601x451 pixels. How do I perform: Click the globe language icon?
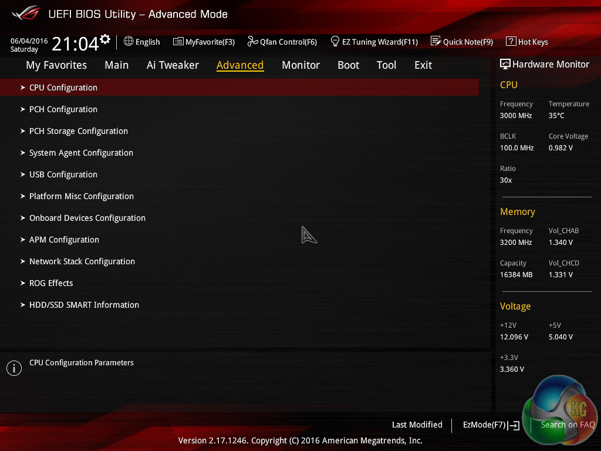click(x=129, y=41)
